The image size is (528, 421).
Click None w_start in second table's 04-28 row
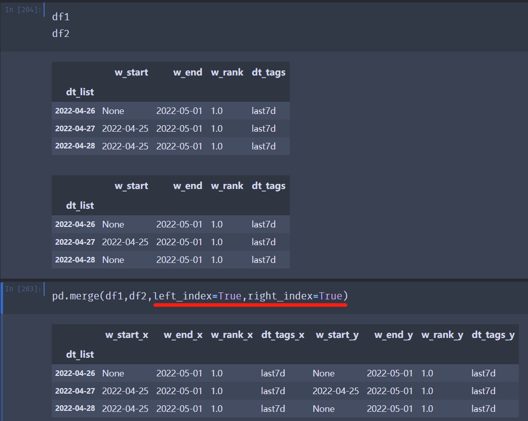pyautogui.click(x=113, y=260)
